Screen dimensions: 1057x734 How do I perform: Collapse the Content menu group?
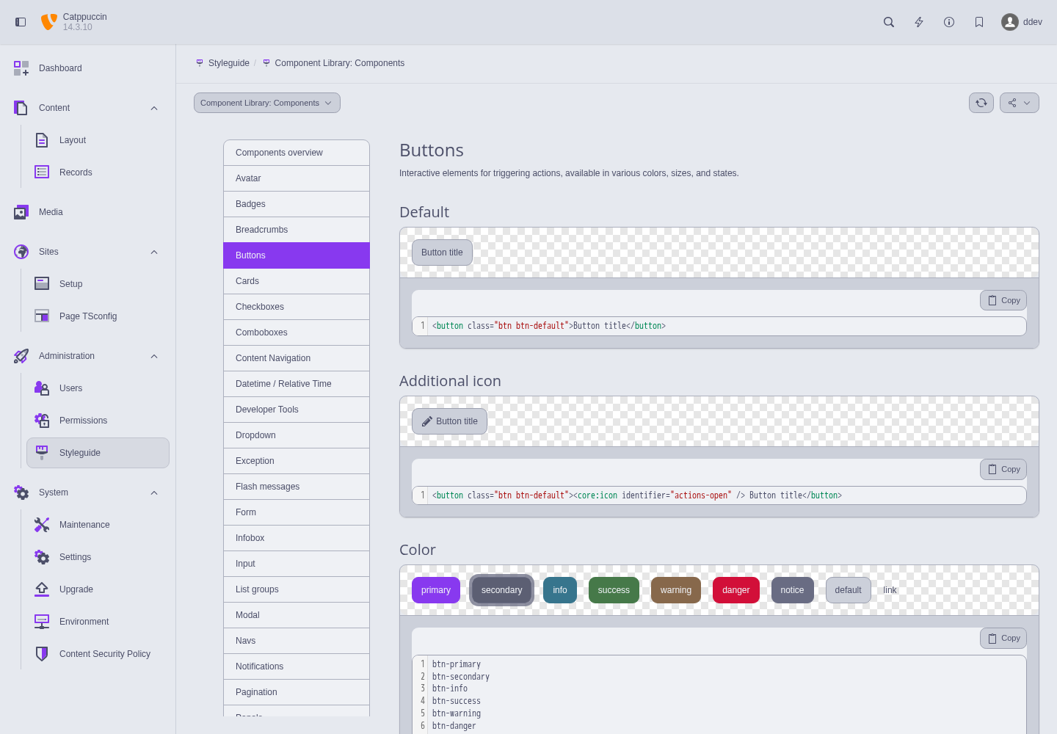(x=154, y=108)
